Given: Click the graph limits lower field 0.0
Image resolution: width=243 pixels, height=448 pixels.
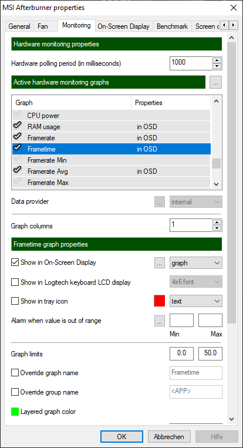Looking at the screenshot, I should [181, 353].
